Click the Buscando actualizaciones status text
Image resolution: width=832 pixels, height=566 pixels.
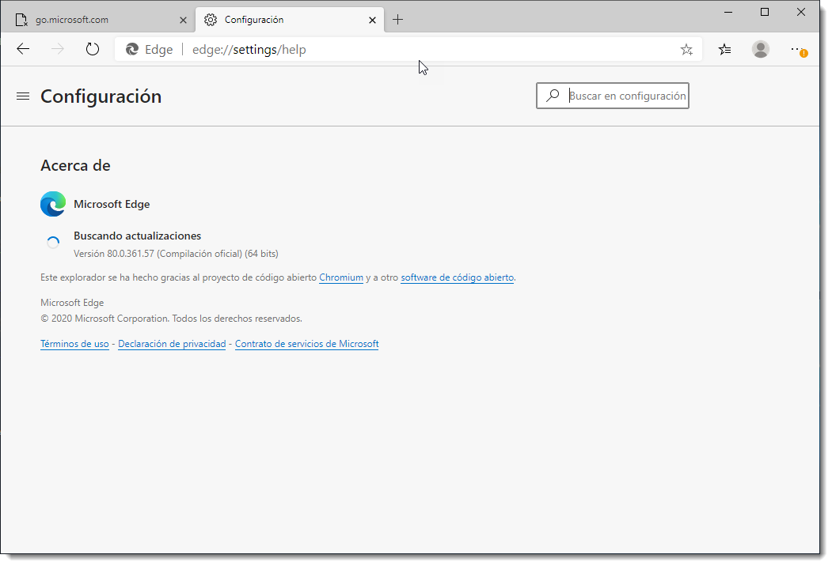coord(138,236)
